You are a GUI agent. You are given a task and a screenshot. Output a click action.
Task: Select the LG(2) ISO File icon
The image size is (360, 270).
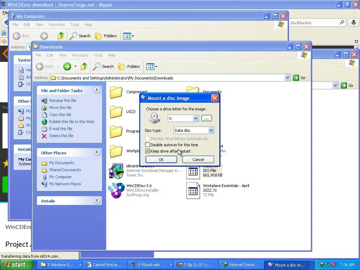pyautogui.click(x=193, y=173)
